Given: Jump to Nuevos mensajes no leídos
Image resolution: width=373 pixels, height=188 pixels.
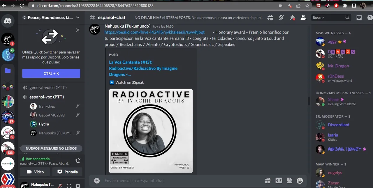Looking at the screenshot, I should (51, 148).
